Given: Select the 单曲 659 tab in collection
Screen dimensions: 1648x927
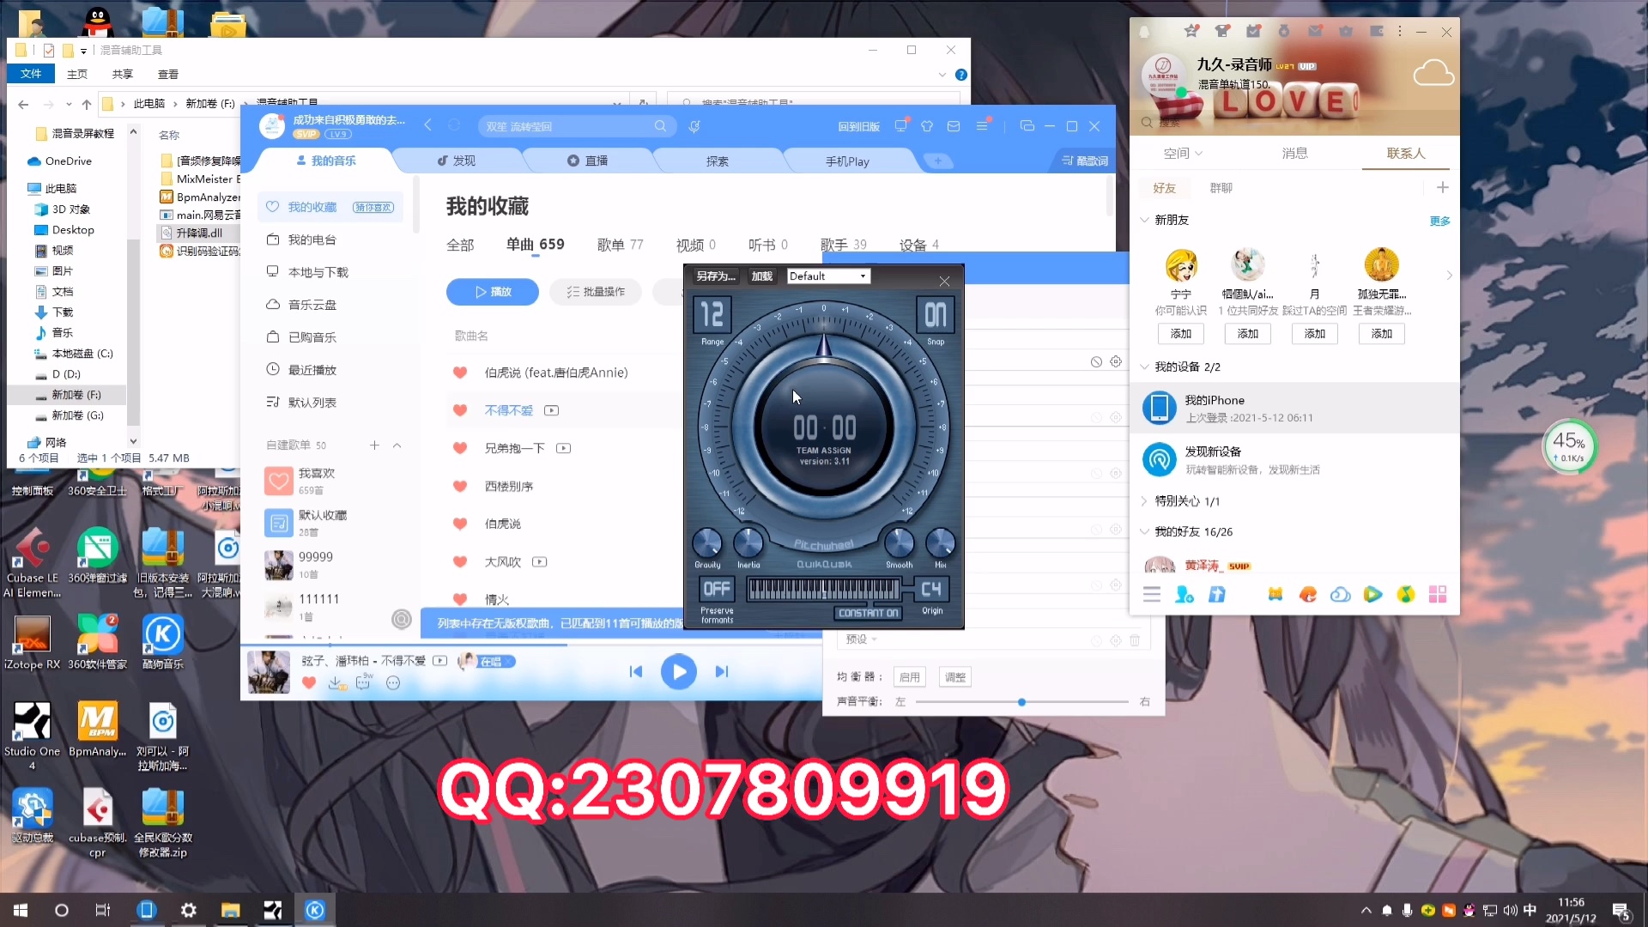Looking at the screenshot, I should point(534,245).
